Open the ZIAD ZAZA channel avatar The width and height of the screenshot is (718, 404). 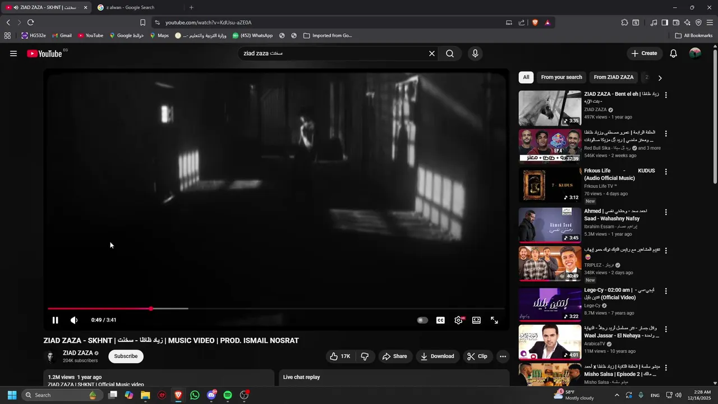[x=50, y=356]
